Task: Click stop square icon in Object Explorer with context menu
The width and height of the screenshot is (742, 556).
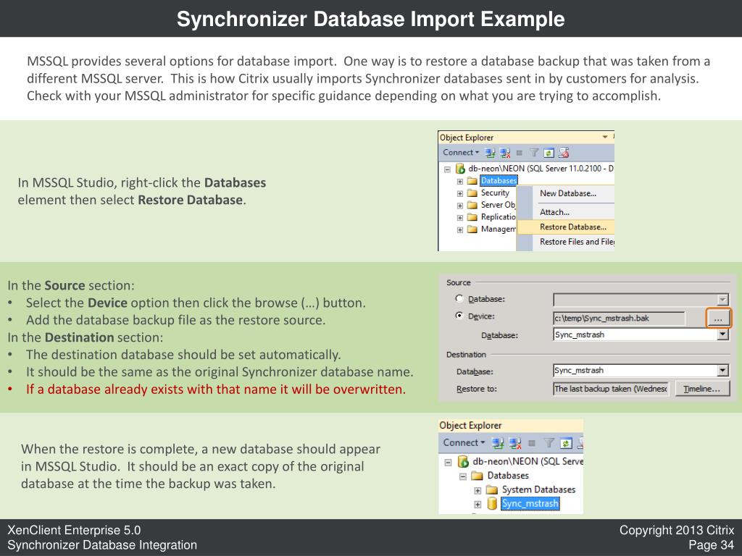Action: 519,153
